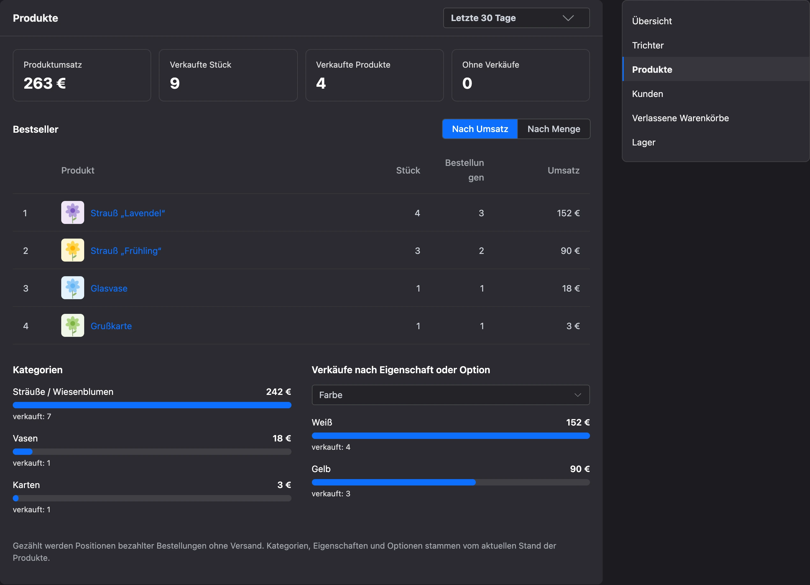Open the Strauß „Lavendel“ product link

(128, 213)
